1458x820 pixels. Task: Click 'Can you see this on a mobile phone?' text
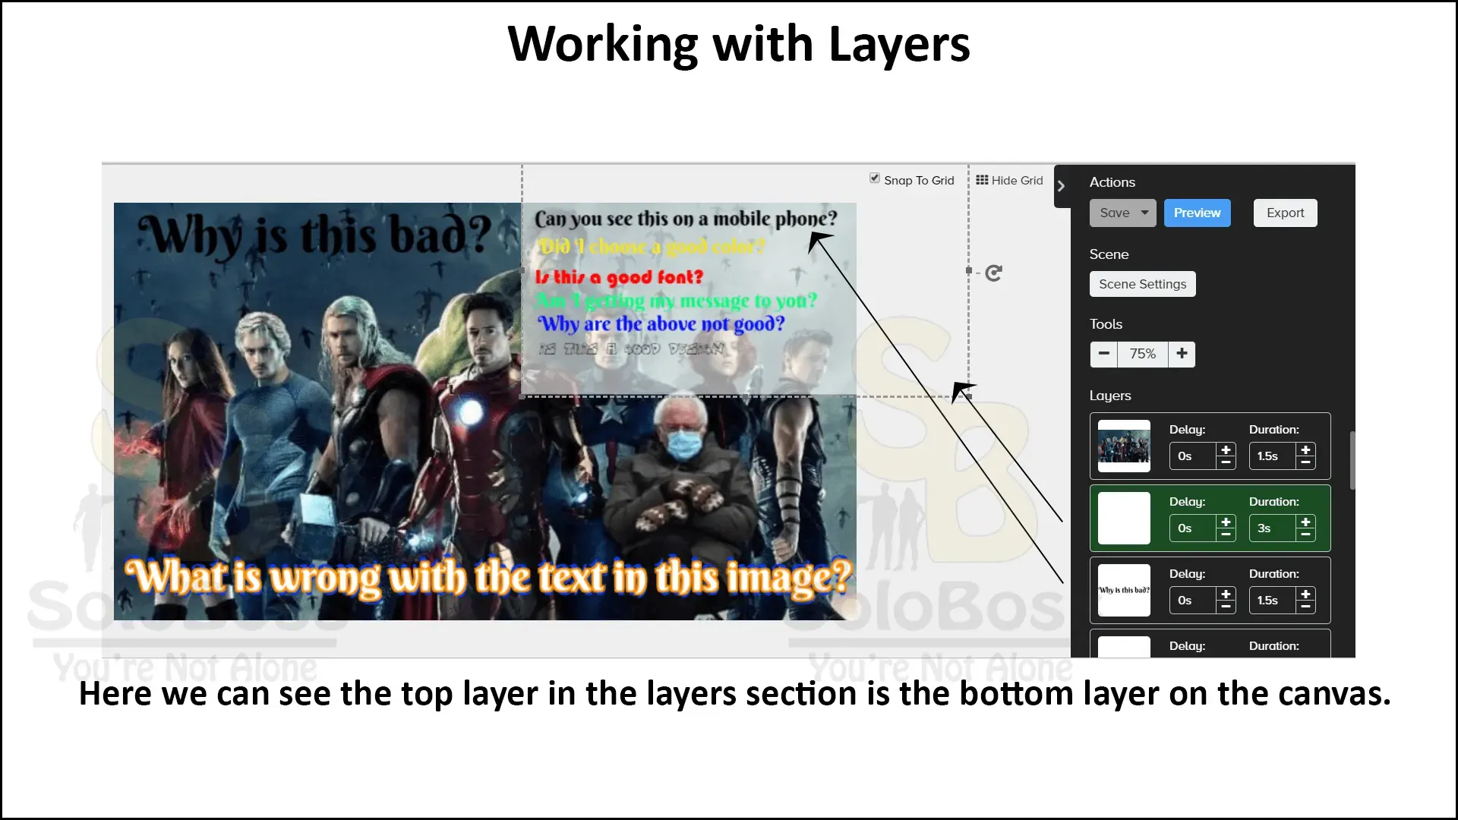(x=685, y=219)
